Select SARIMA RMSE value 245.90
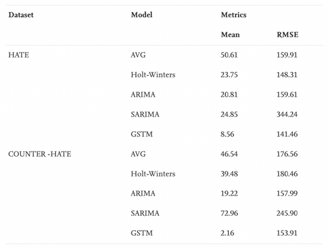 click(x=287, y=214)
